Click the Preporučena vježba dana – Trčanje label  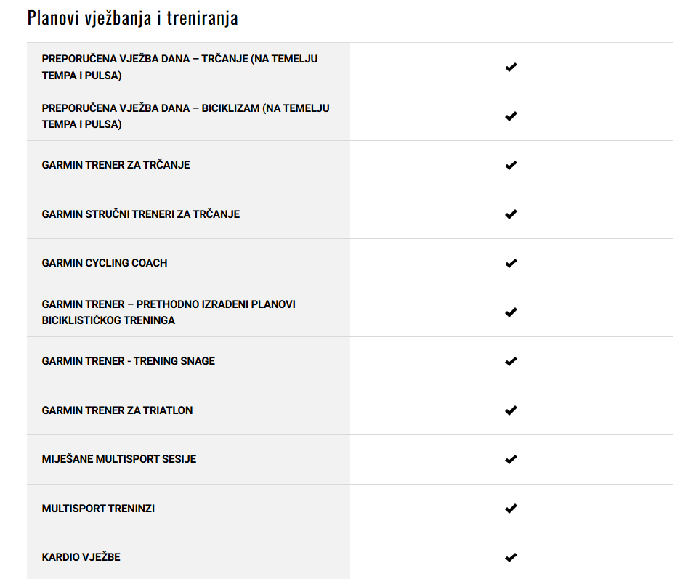point(179,67)
